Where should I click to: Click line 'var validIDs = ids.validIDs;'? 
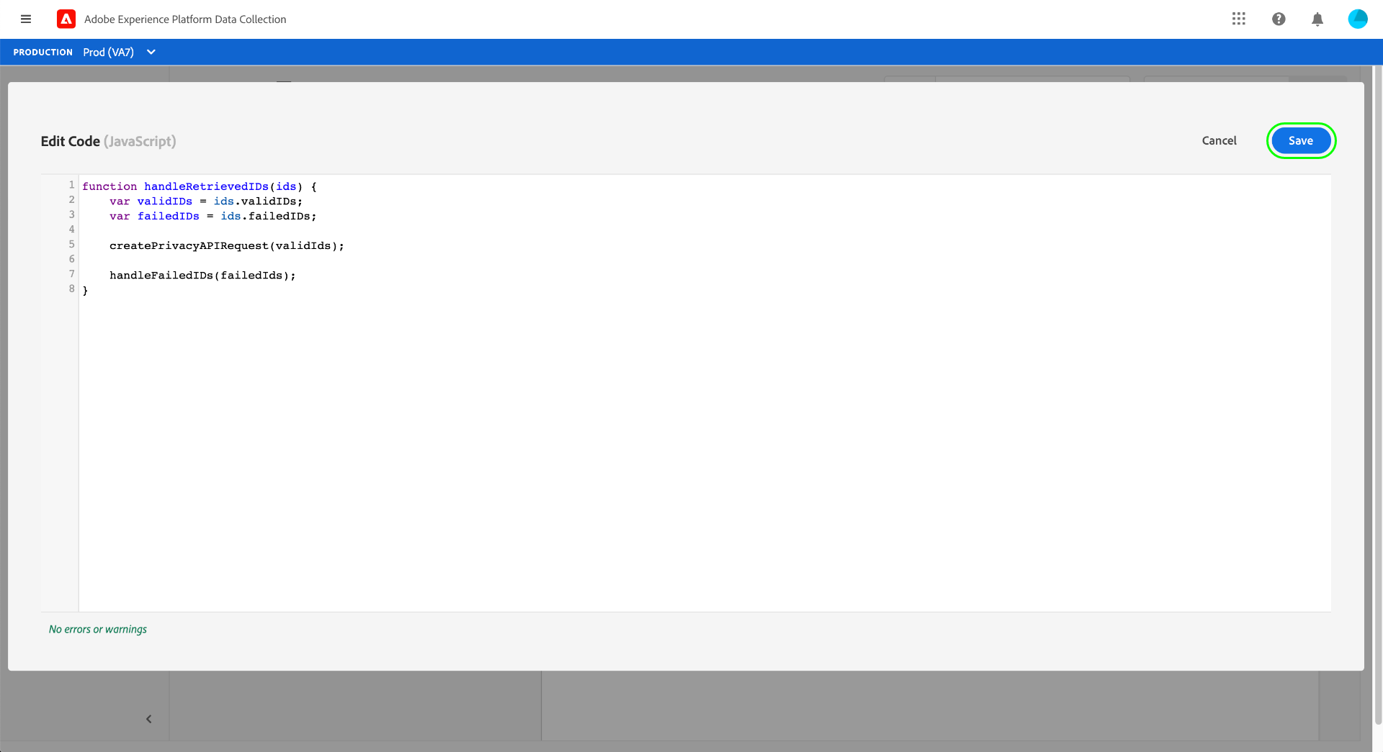[206, 201]
